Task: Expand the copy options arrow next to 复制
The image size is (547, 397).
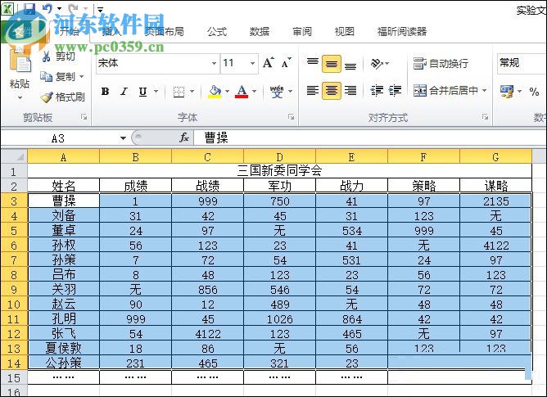Action: (82, 76)
